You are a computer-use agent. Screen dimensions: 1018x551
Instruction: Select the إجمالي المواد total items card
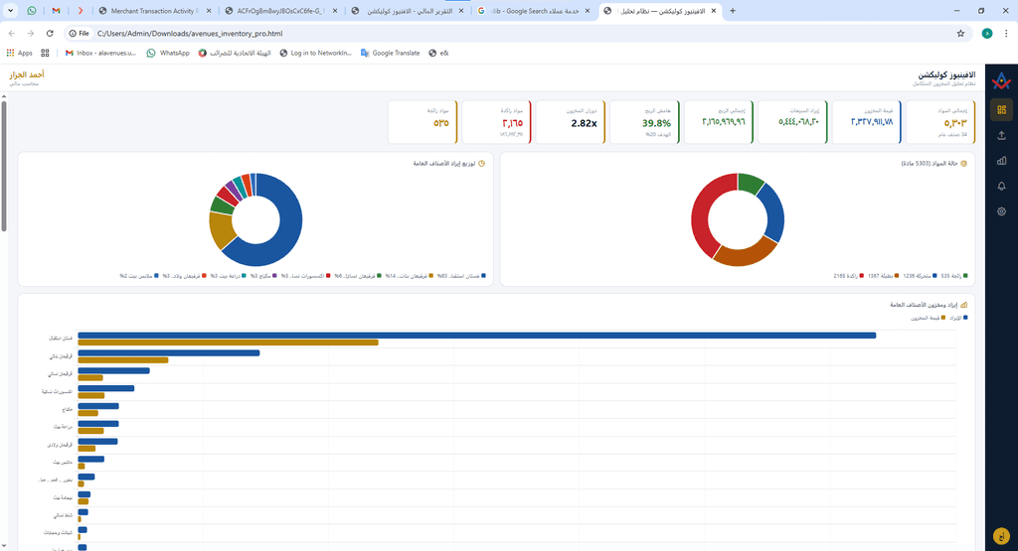(x=940, y=122)
